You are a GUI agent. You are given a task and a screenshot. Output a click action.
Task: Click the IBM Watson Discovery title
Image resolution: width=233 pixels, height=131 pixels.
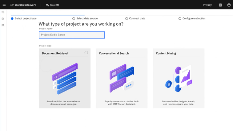click(23, 5)
